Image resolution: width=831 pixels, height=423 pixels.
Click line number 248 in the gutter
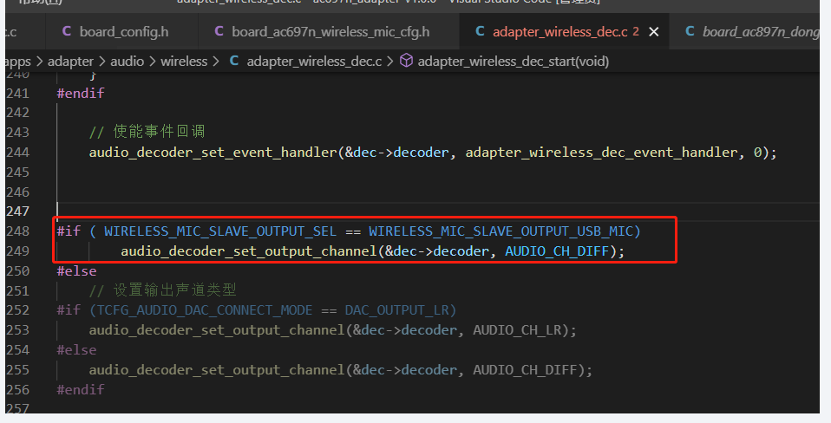coord(17,231)
